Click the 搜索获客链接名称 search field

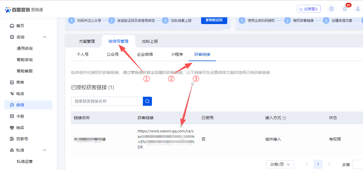[107, 101]
